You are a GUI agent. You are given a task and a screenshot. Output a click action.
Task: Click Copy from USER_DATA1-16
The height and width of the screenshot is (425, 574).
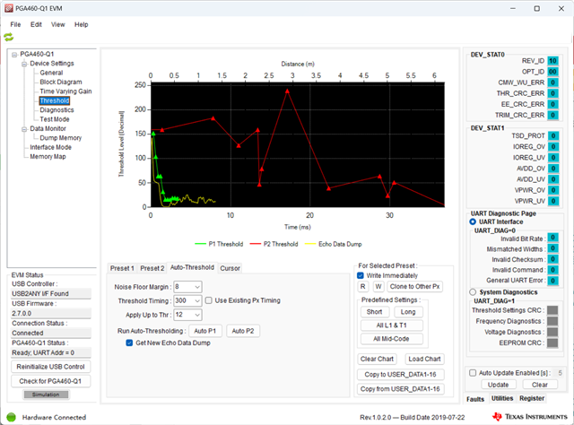[401, 389]
